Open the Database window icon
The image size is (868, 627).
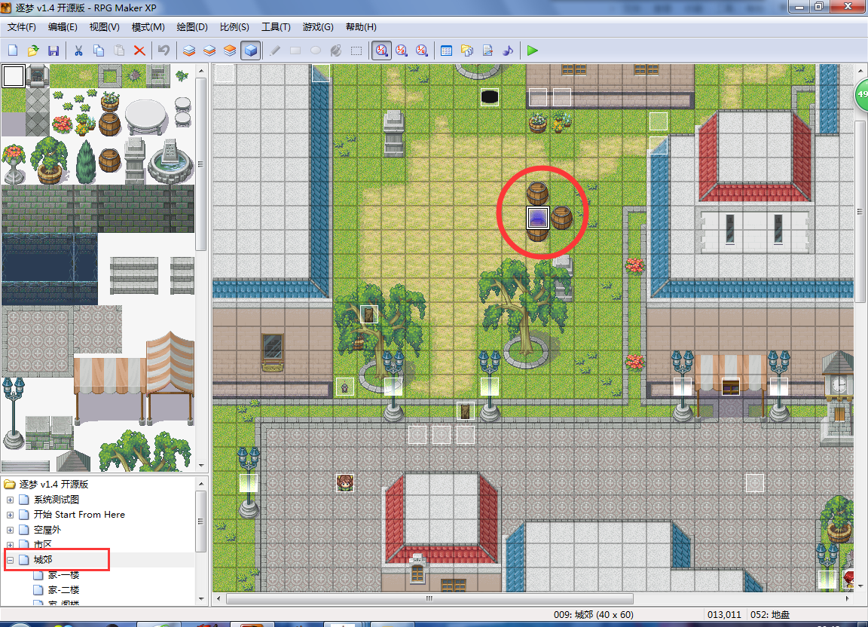(x=446, y=51)
